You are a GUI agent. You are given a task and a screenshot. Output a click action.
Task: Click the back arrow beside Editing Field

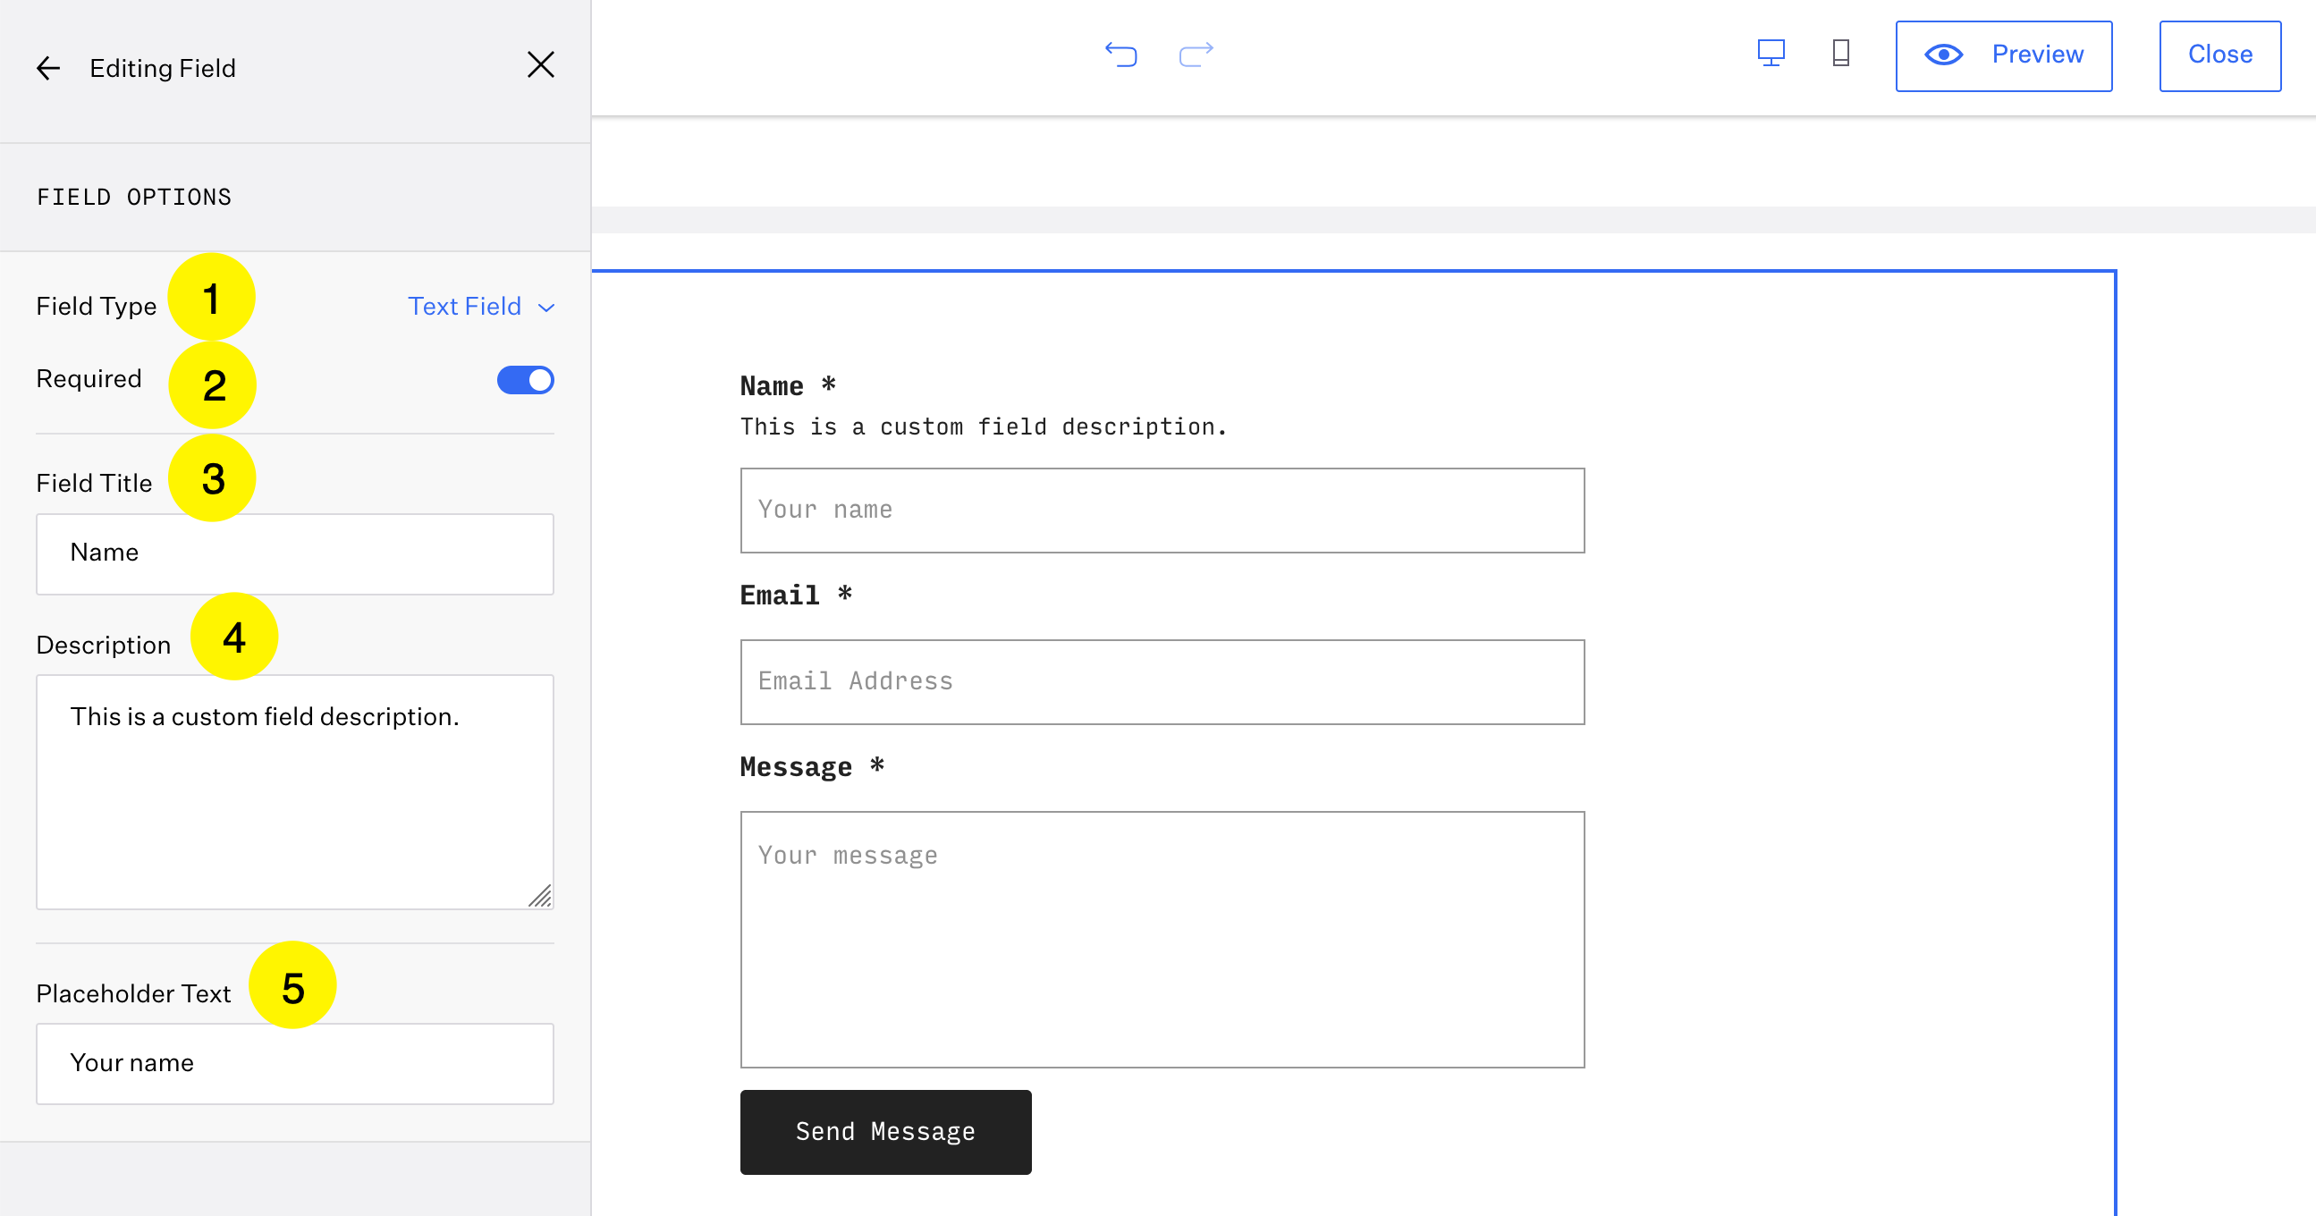[48, 68]
